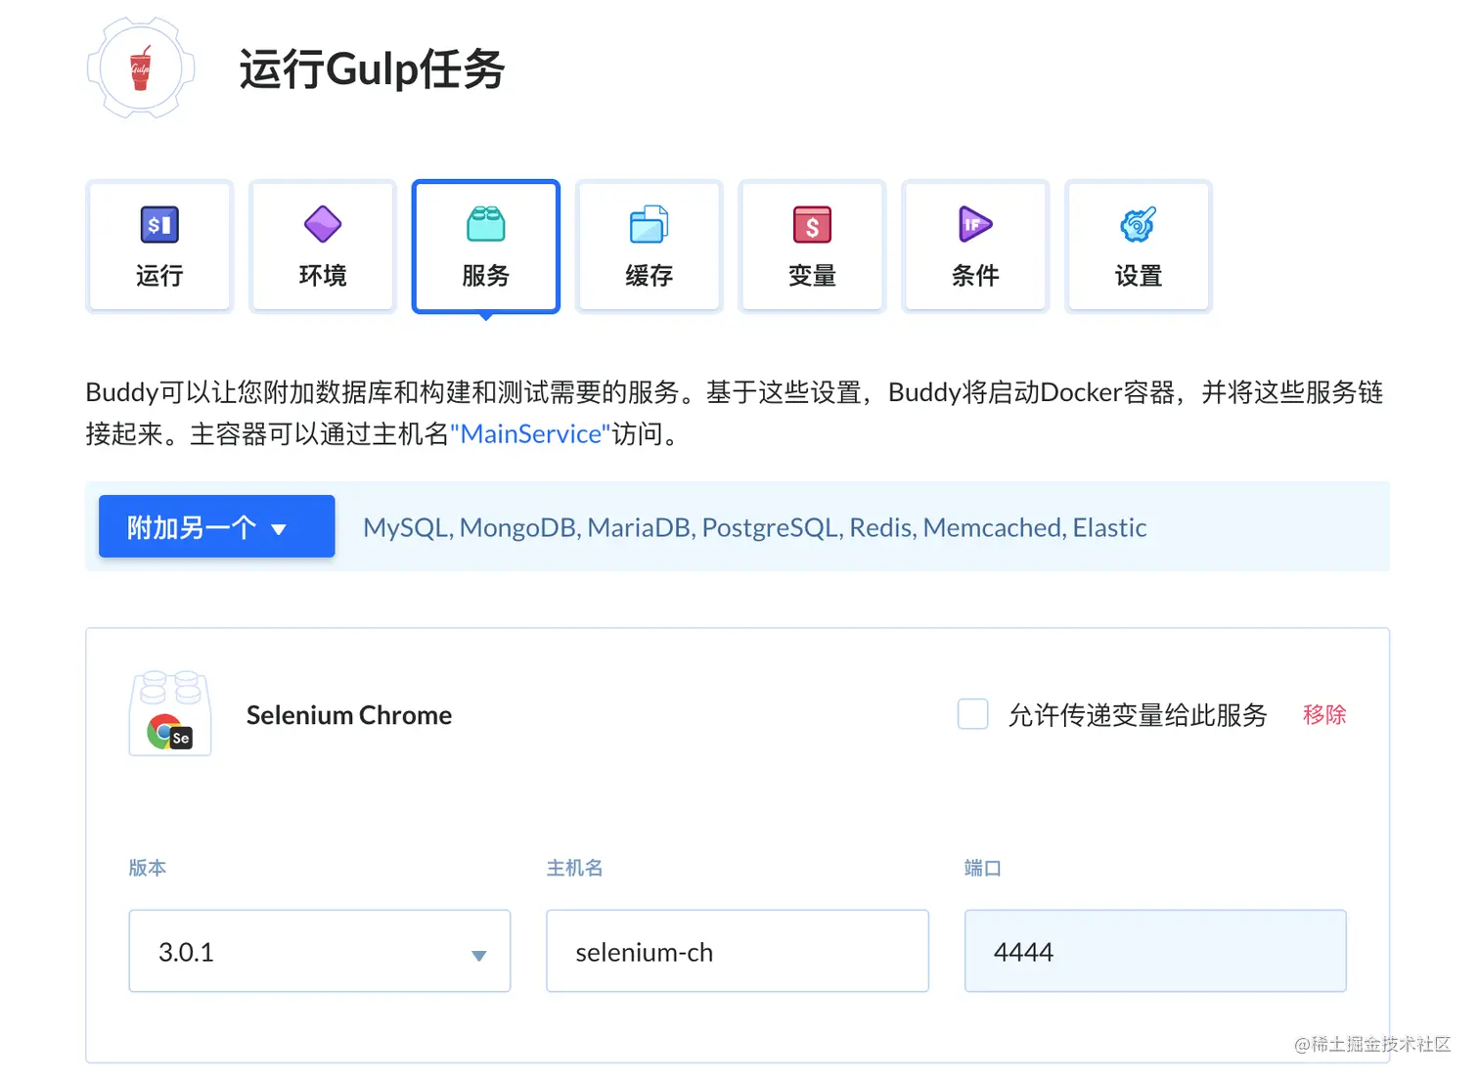
Task: Click the 端口 field label
Action: 983,868
